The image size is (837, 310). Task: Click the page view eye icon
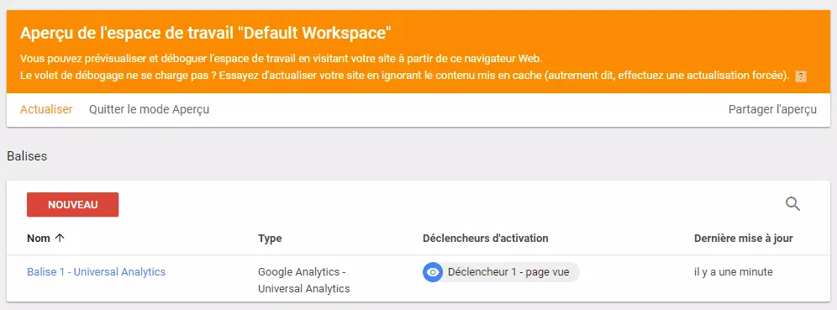[433, 272]
